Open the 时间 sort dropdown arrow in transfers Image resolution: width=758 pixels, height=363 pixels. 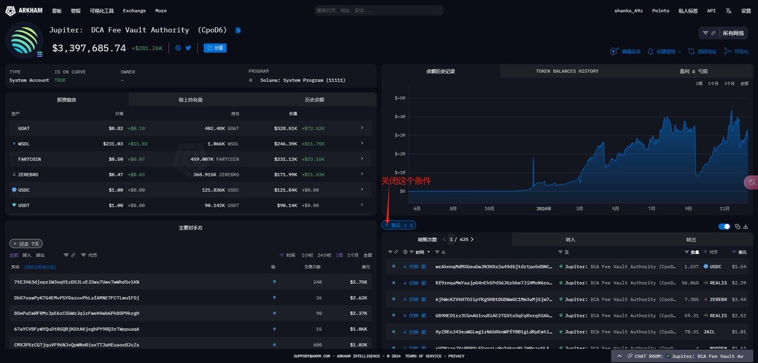[x=429, y=252]
